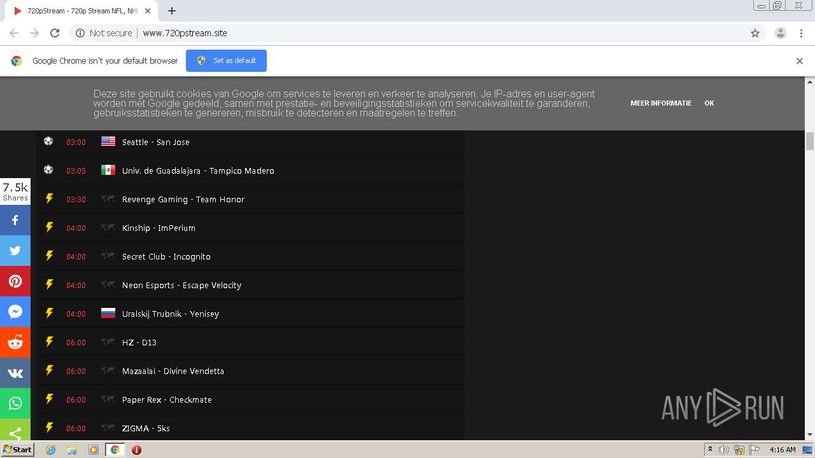The image size is (815, 458).
Task: Open the volume control in system tray
Action: point(723,450)
